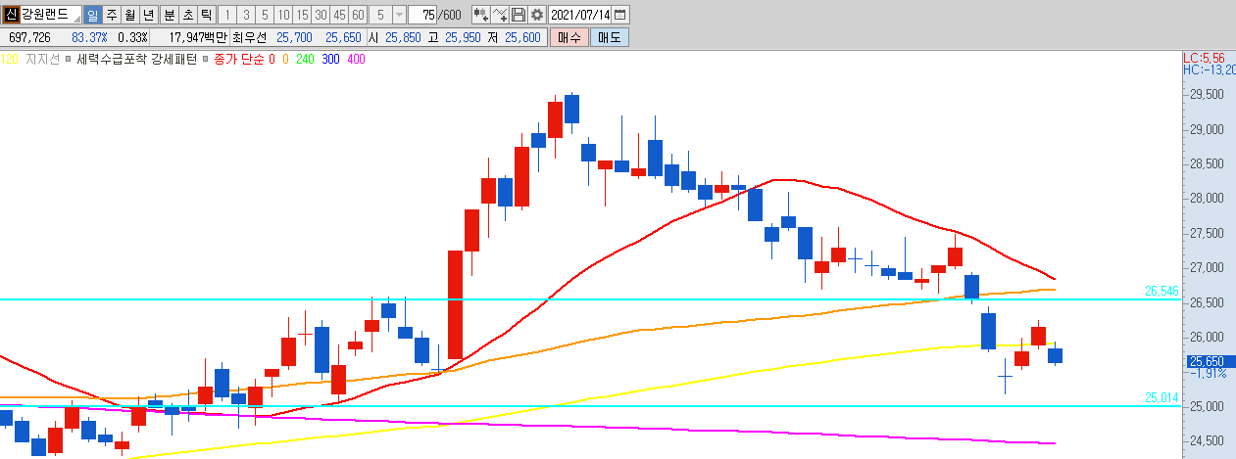
Task: Click the high price 25,950
Action: (462, 37)
